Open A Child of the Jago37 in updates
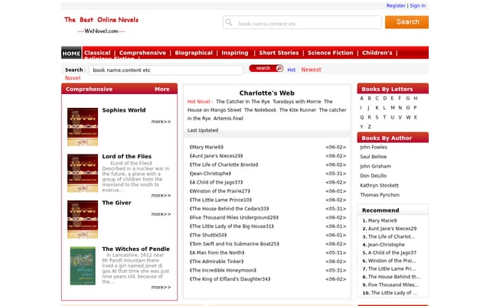This screenshot has width=490, height=306. coord(216,182)
